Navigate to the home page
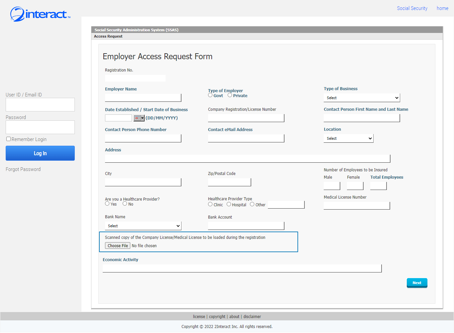The width and height of the screenshot is (454, 333). click(x=442, y=8)
